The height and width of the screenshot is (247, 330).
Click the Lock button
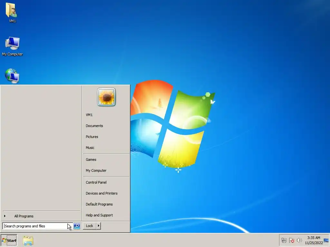coord(90,226)
